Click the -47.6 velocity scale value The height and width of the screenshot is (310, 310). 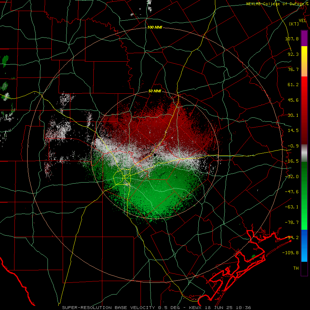(x=292, y=192)
